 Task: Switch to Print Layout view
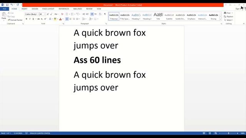(x=210, y=133)
